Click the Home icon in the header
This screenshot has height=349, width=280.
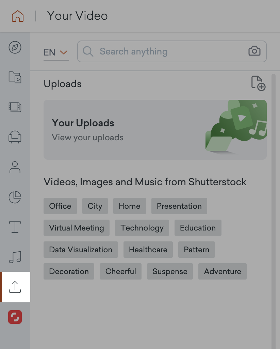point(18,16)
